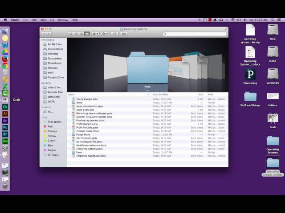Select Yearly budget.xlsx file

click(x=147, y=99)
